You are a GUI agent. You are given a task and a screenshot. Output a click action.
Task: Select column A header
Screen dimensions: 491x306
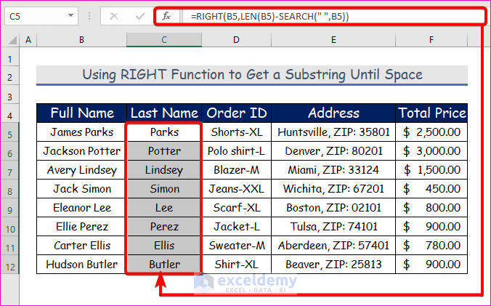click(x=28, y=40)
